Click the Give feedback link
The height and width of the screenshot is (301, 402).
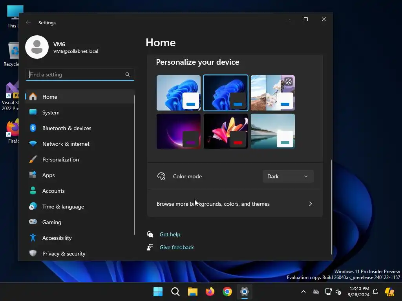click(x=177, y=247)
